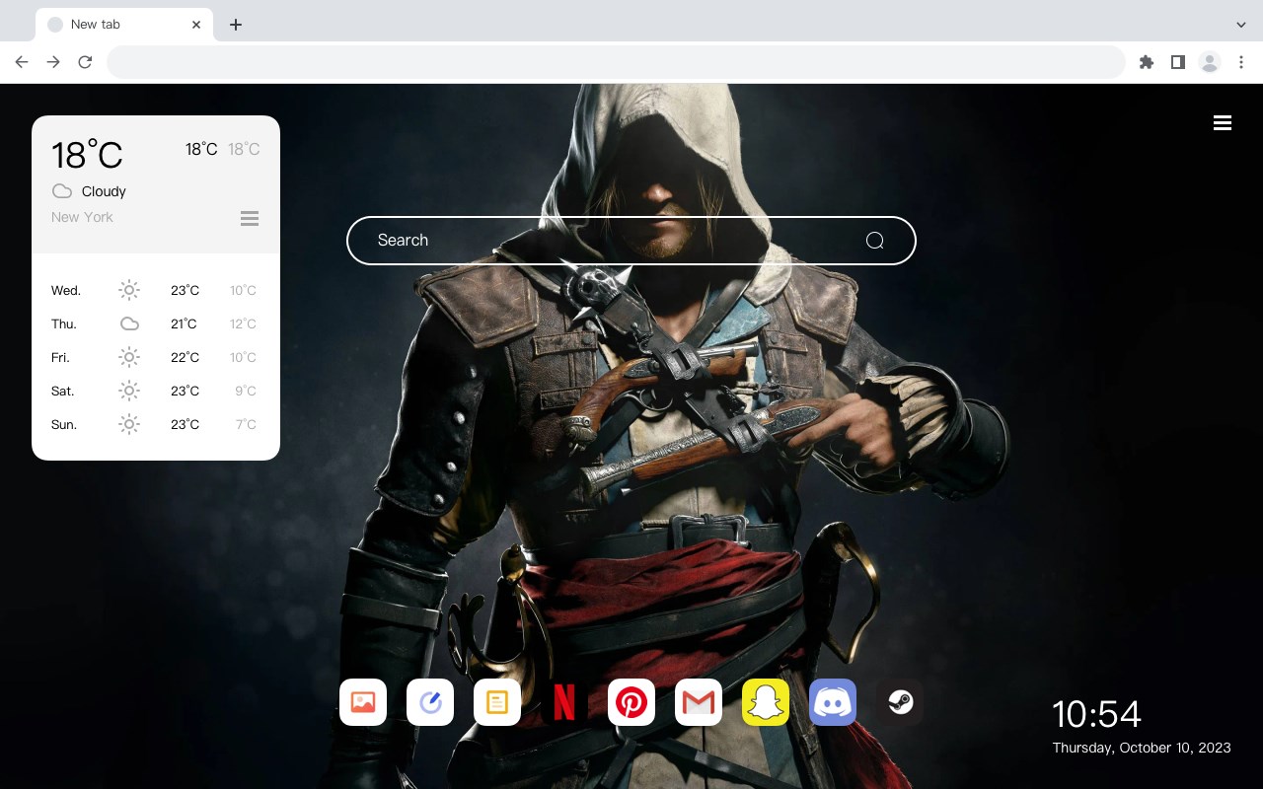This screenshot has width=1263, height=789.
Task: Click the large 18°C current temperature
Action: click(87, 155)
